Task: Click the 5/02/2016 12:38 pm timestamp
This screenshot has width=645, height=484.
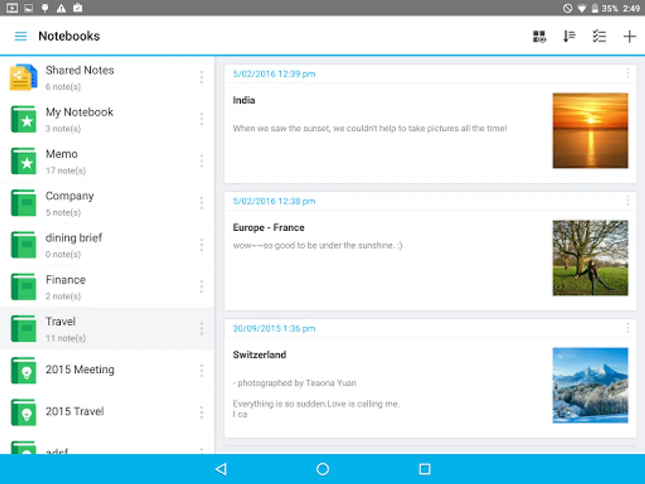Action: click(274, 202)
